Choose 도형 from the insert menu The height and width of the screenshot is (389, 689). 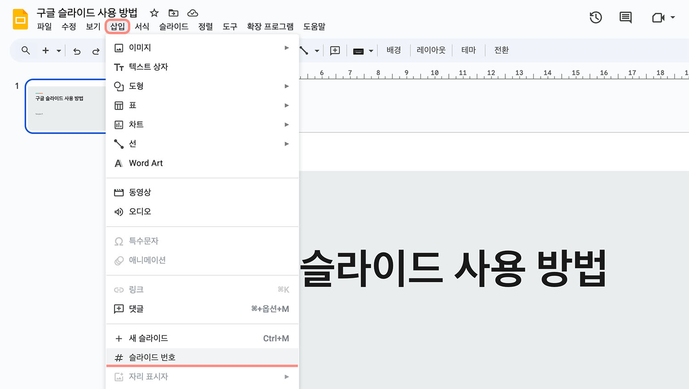202,86
